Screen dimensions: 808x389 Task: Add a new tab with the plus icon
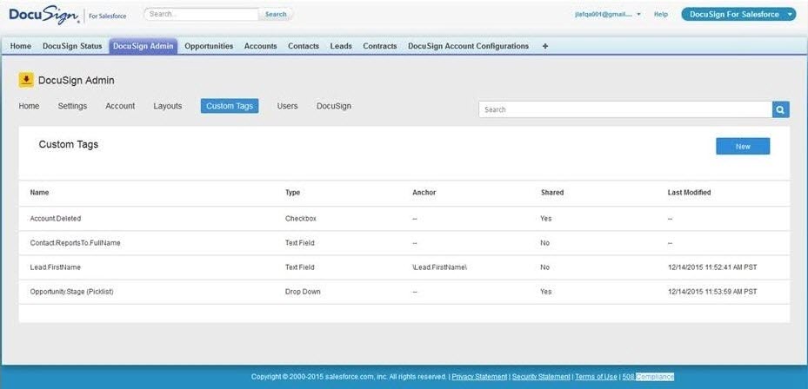(x=545, y=46)
